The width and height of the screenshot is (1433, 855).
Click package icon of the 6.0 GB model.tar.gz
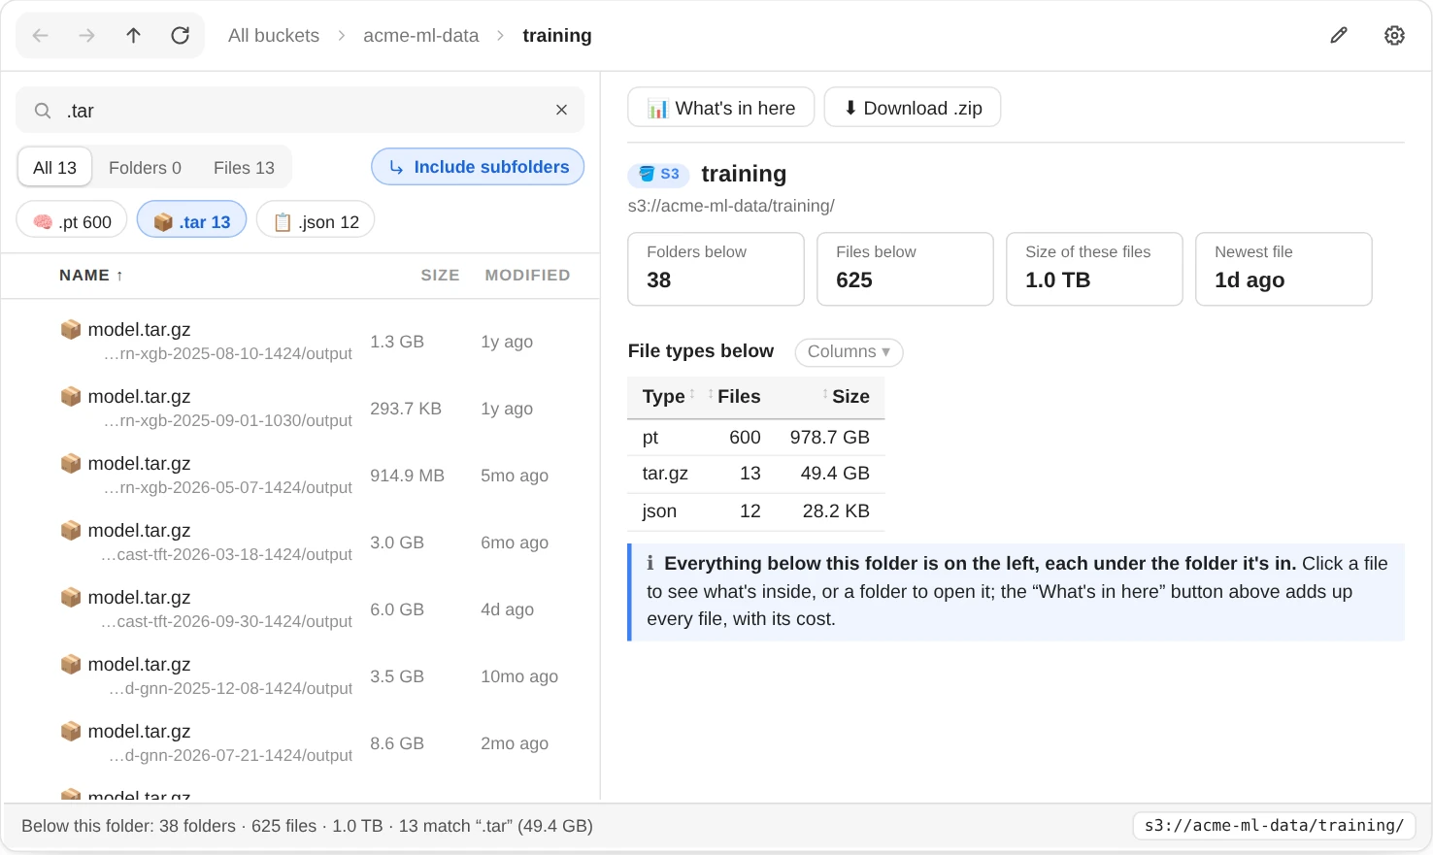click(71, 598)
